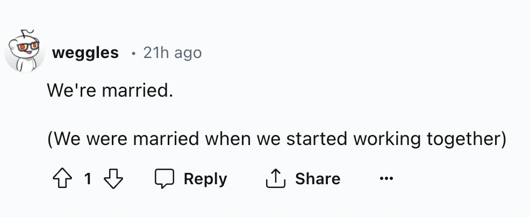Click the Reply button label
530x217 pixels.
click(x=205, y=179)
